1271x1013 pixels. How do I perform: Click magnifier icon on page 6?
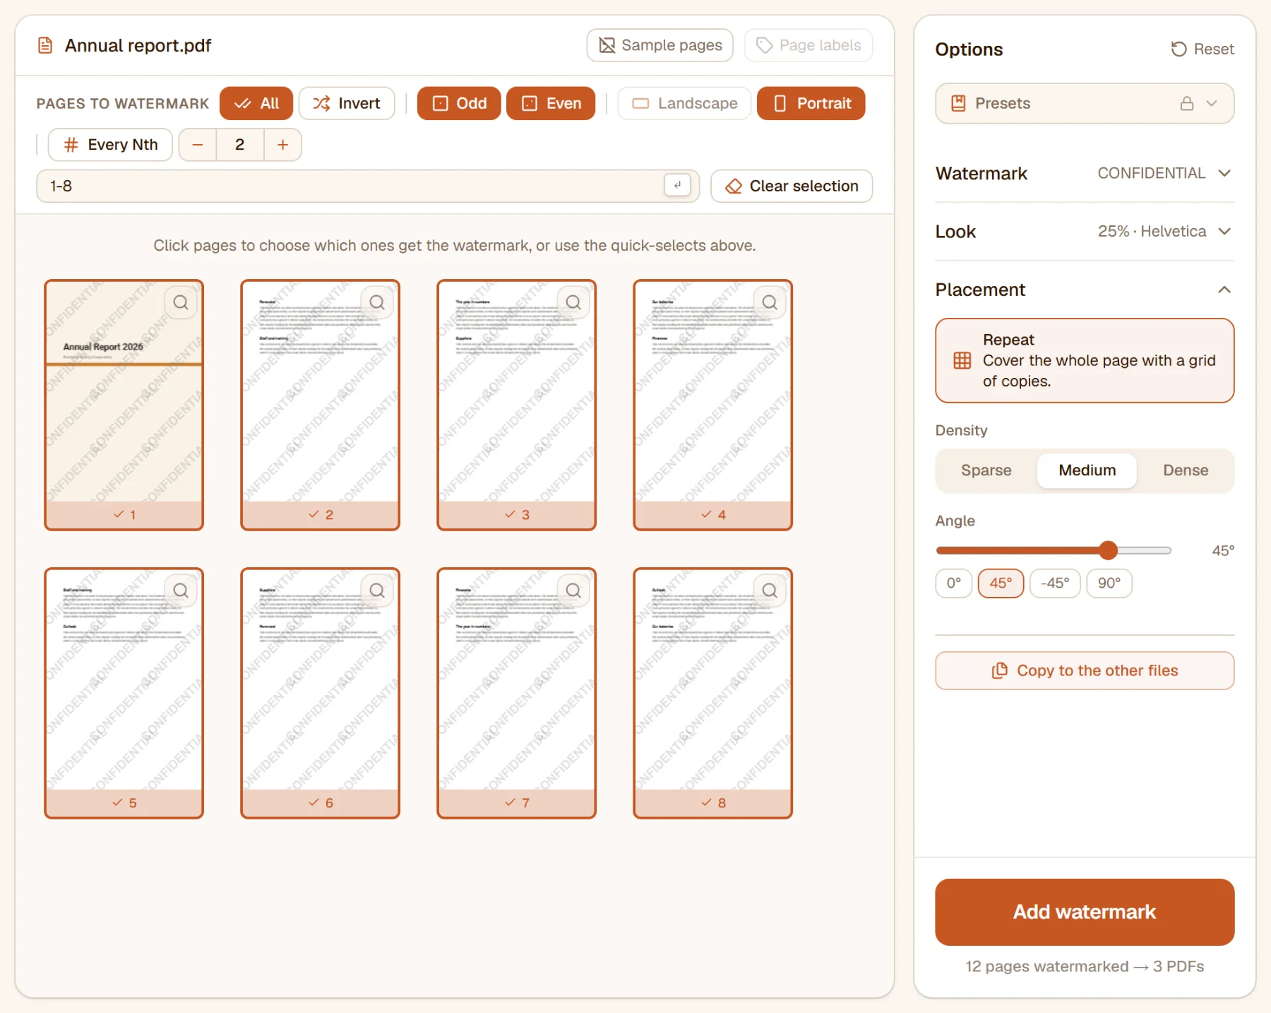[377, 591]
